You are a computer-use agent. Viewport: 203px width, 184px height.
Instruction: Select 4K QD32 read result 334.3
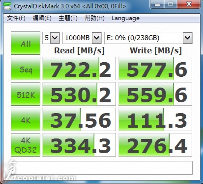click(79, 145)
